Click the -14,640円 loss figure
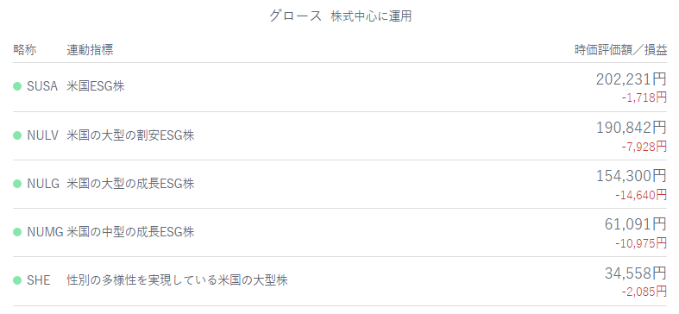Image resolution: width=679 pixels, height=314 pixels. click(x=641, y=195)
